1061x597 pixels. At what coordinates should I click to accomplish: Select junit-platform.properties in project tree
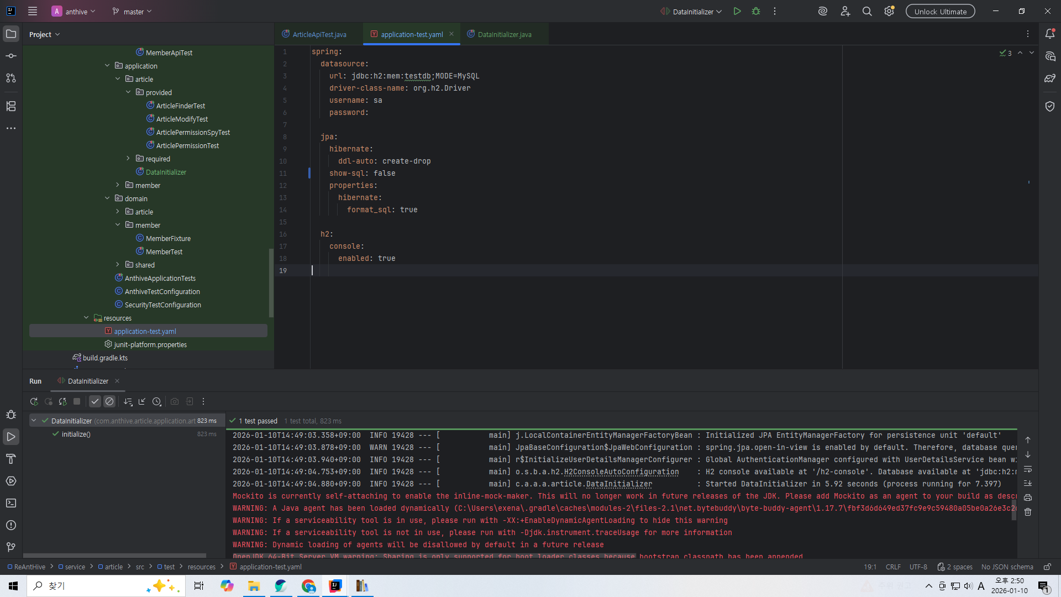pyautogui.click(x=150, y=344)
